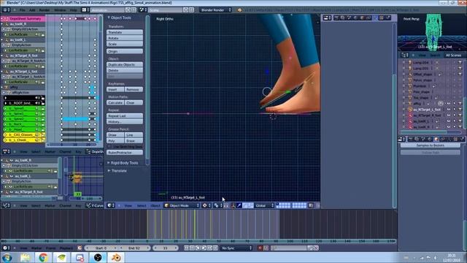Viewport: 467px width, 263px height.
Task: Open viewport shading selector icon
Action: click(206, 205)
